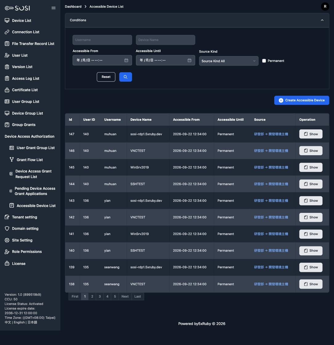Click the Accessible Device List check icon
334x345 pixels.
(12, 205)
